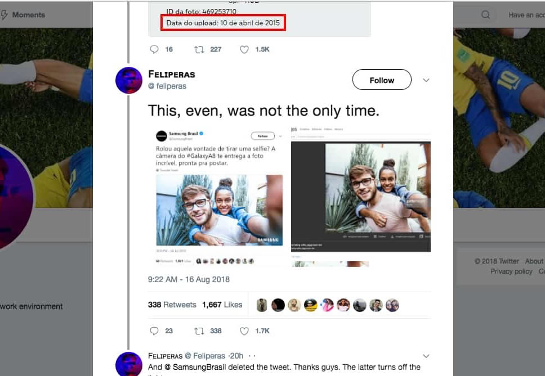Open the Samsung Brasil tweet screenshot

219,197
